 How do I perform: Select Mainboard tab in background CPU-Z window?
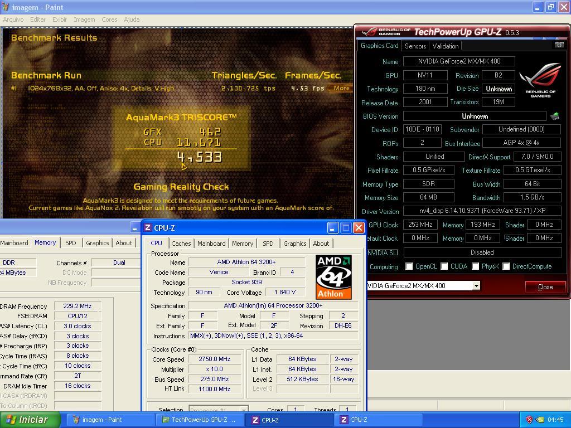point(14,243)
